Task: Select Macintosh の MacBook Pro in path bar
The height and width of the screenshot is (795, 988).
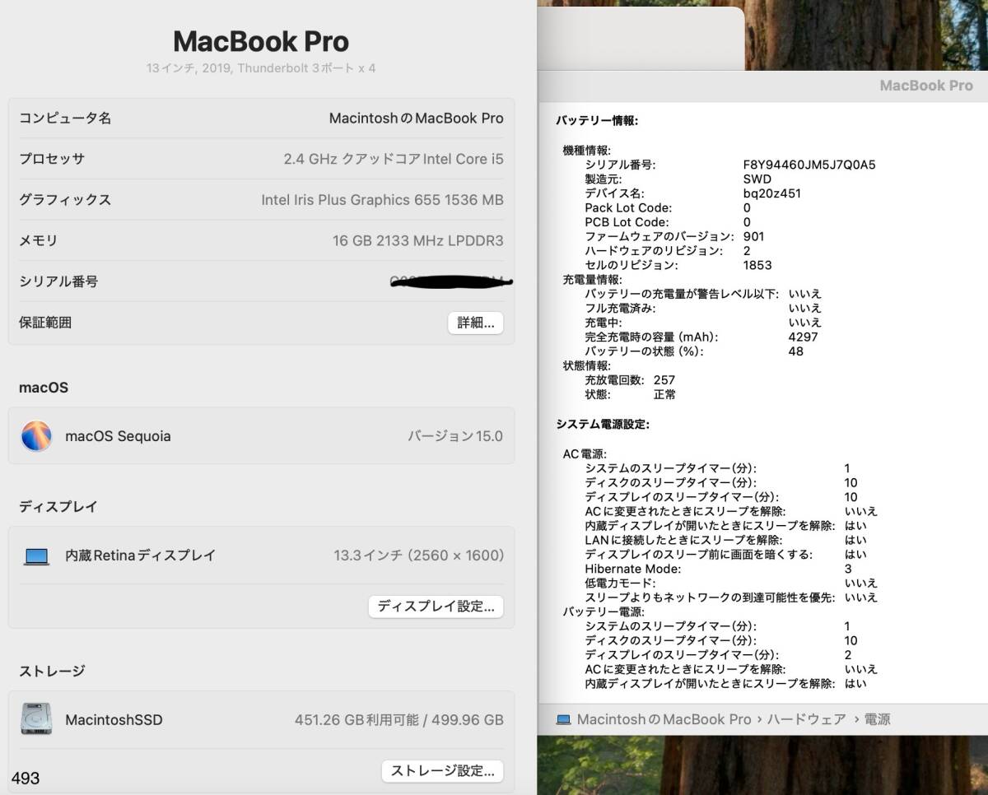Action: click(664, 719)
